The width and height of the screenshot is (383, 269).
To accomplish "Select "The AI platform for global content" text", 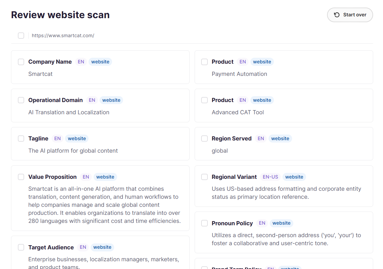I will pyautogui.click(x=73, y=151).
